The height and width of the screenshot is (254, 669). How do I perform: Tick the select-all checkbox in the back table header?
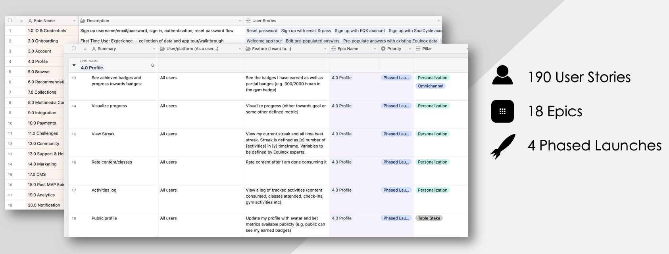click(10, 20)
